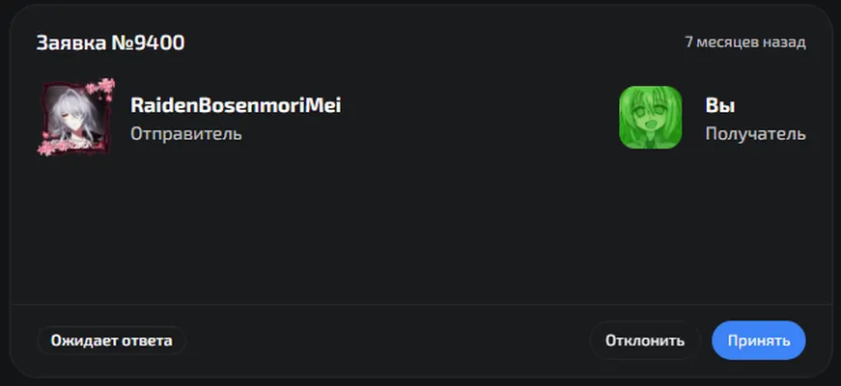Click the Принять button
The width and height of the screenshot is (841, 386).
[x=758, y=341]
